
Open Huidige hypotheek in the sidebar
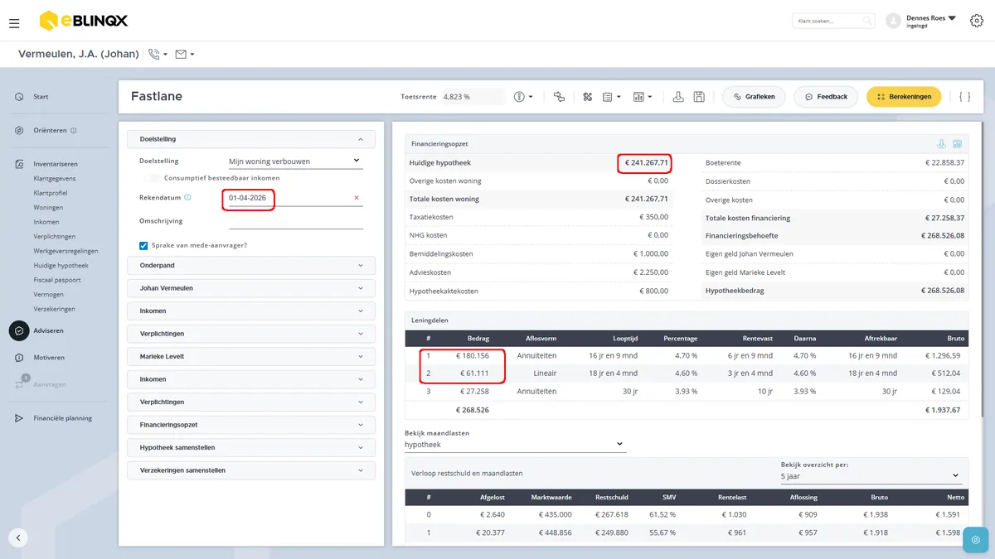(61, 266)
